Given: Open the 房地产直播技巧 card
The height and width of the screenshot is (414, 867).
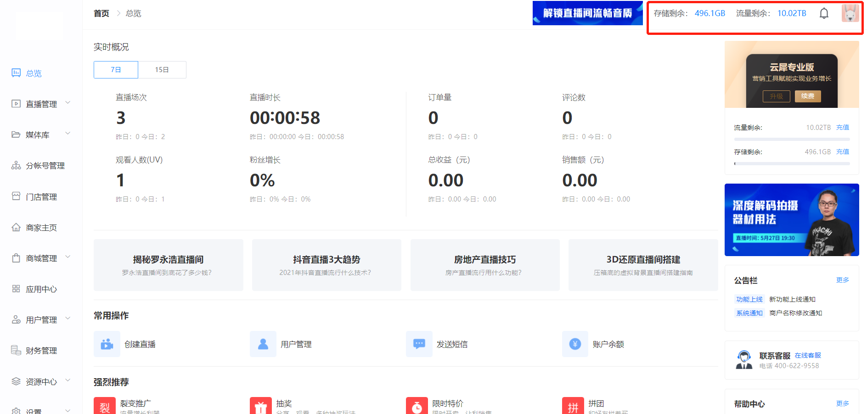Looking at the screenshot, I should [x=485, y=265].
